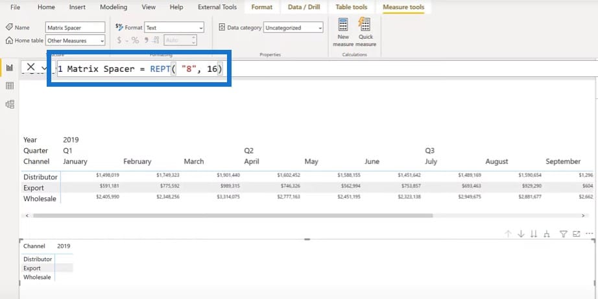Click the scrollbar left arrow

point(27,216)
